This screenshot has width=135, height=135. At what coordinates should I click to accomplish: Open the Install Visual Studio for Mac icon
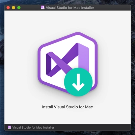(67, 64)
